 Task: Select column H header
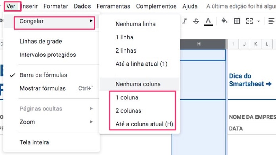[x=199, y=44]
